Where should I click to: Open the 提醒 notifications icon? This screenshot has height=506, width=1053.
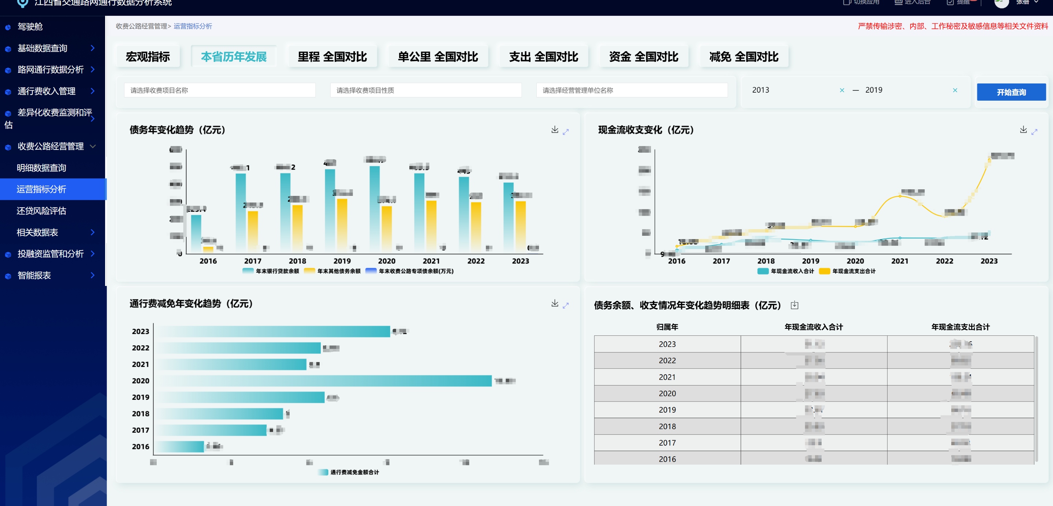pyautogui.click(x=950, y=2)
